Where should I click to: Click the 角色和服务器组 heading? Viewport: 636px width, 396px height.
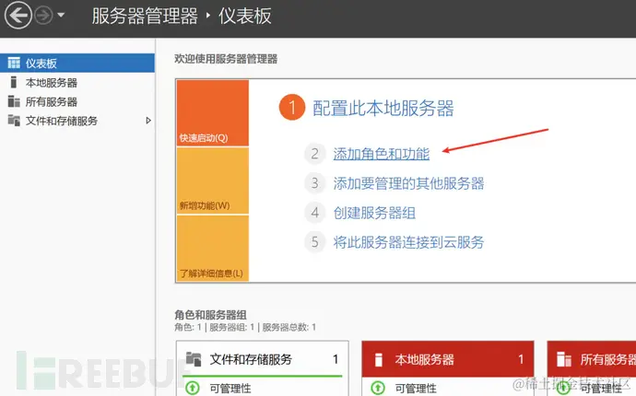pyautogui.click(x=210, y=315)
